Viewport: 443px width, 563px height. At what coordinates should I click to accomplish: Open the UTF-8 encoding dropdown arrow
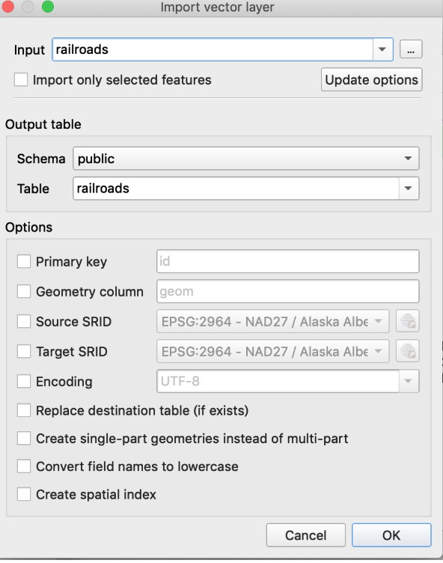pos(408,381)
